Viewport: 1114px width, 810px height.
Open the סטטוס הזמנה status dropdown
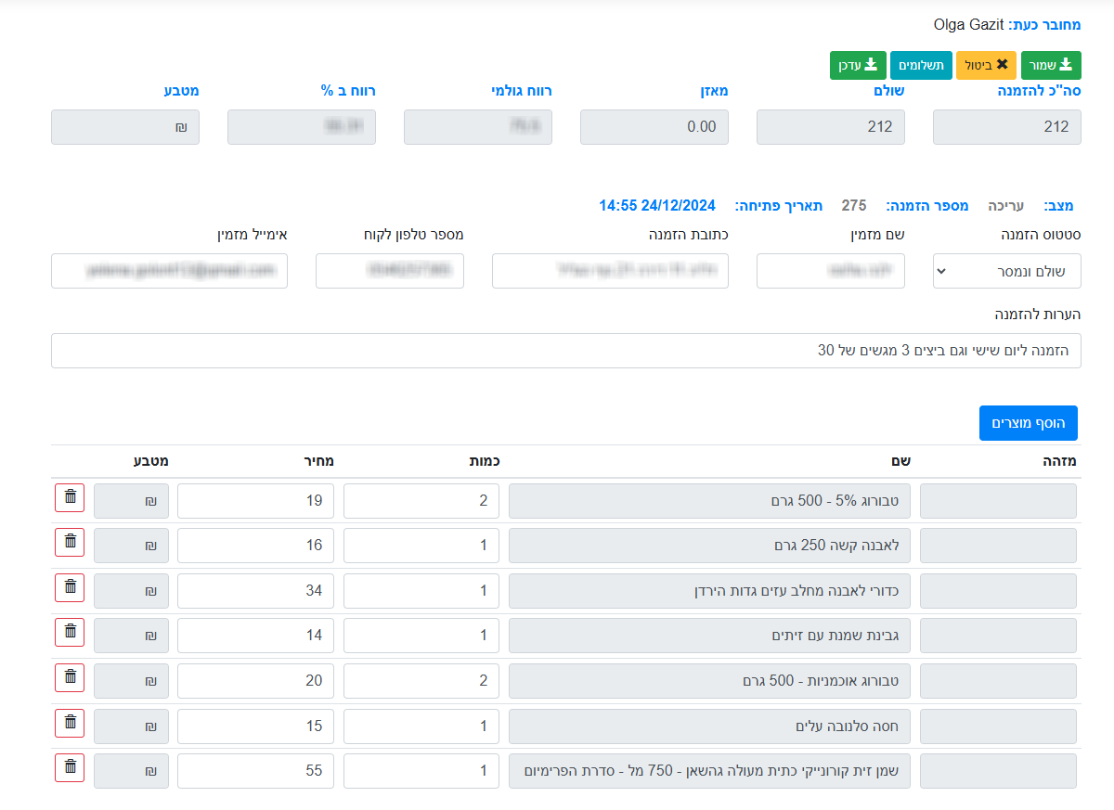coord(1007,271)
